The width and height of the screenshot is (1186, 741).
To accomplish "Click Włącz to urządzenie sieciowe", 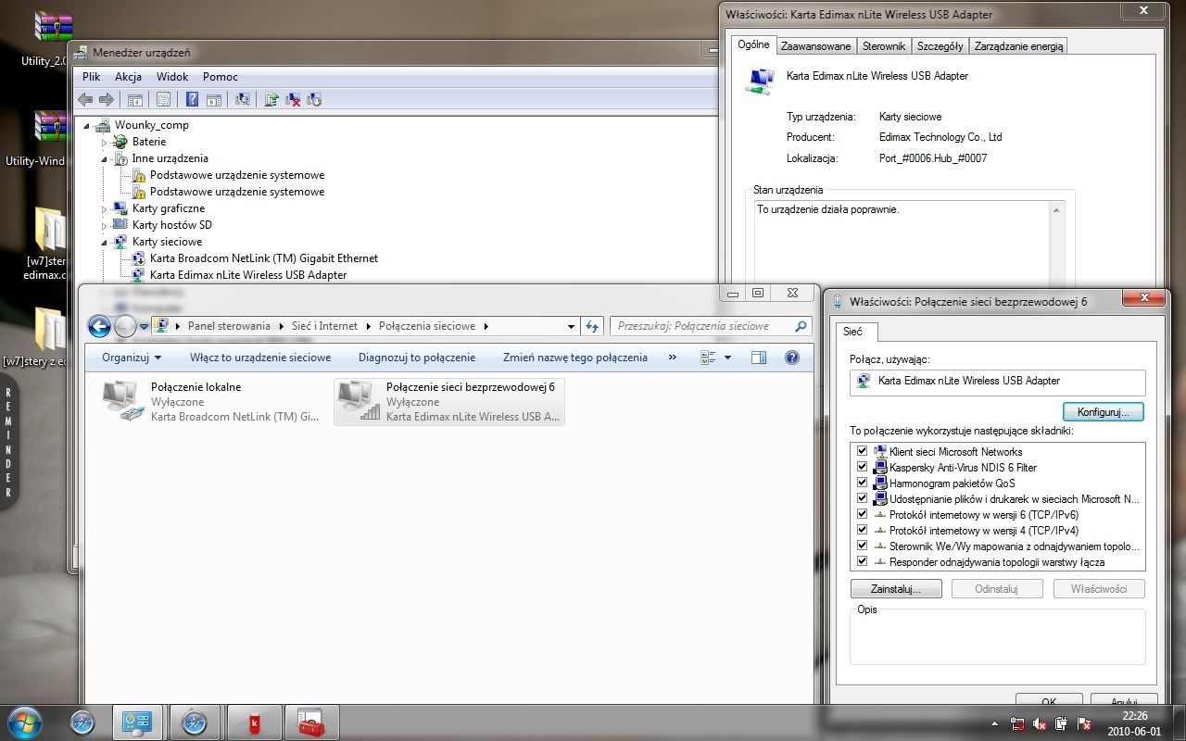I will (260, 358).
